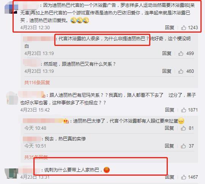This screenshot has height=184, width=205.
Task: Reply to the 12:30 April 23 comment
Action: [x=170, y=28]
